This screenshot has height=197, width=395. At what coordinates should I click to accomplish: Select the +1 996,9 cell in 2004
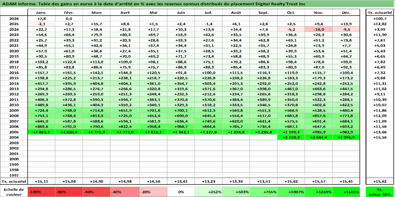346,137
